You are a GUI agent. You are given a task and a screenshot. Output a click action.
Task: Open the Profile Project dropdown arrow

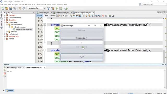[x=69, y=8]
